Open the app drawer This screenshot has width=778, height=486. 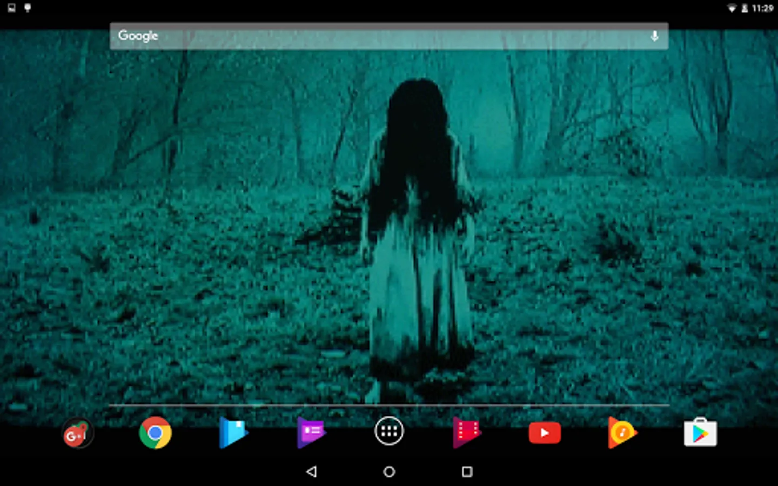(389, 431)
